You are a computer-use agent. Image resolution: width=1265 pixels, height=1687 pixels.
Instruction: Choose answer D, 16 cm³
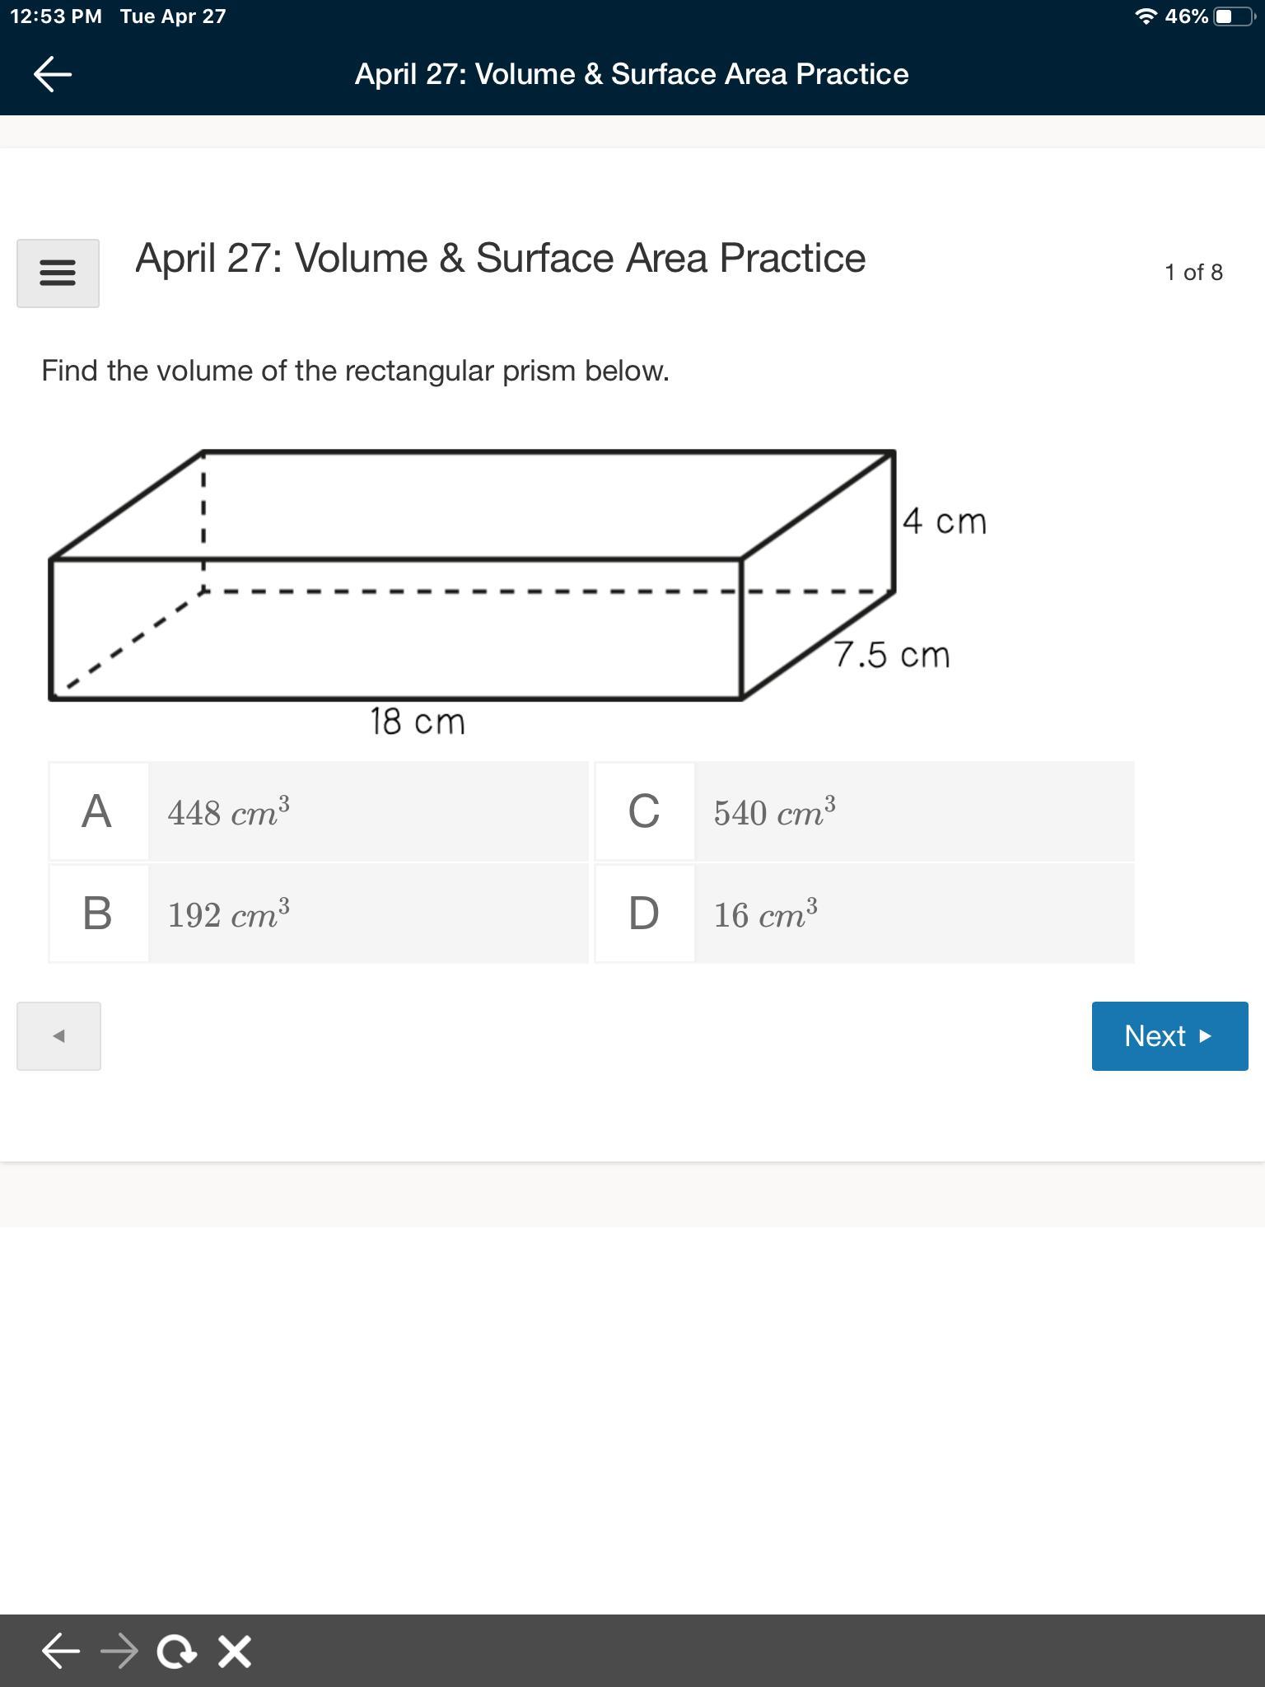865,914
